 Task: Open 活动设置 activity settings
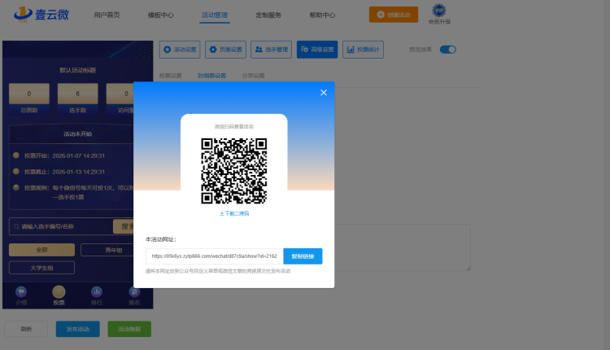tap(180, 50)
